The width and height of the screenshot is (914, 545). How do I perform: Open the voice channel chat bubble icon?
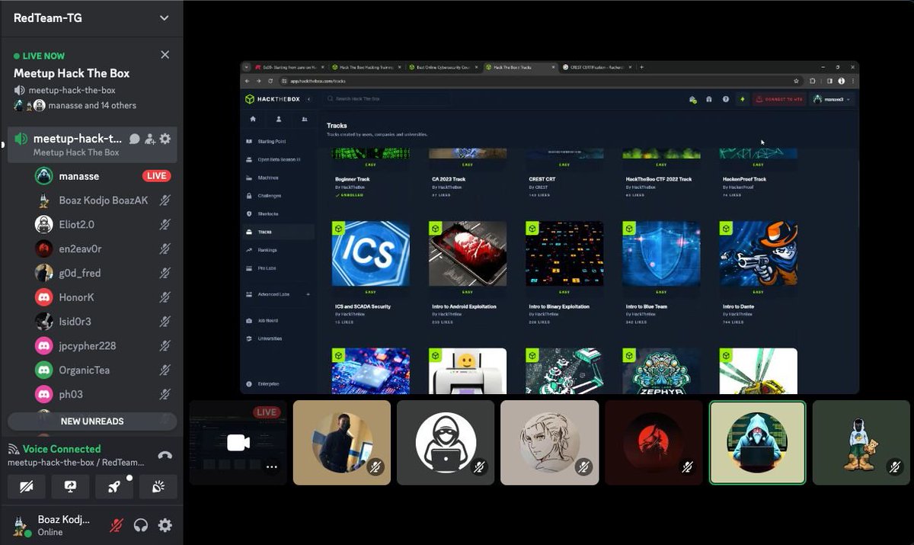coord(134,139)
